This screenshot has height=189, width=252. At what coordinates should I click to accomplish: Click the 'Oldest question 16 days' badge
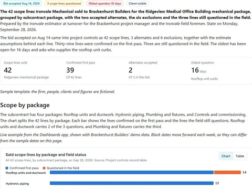point(104,3)
